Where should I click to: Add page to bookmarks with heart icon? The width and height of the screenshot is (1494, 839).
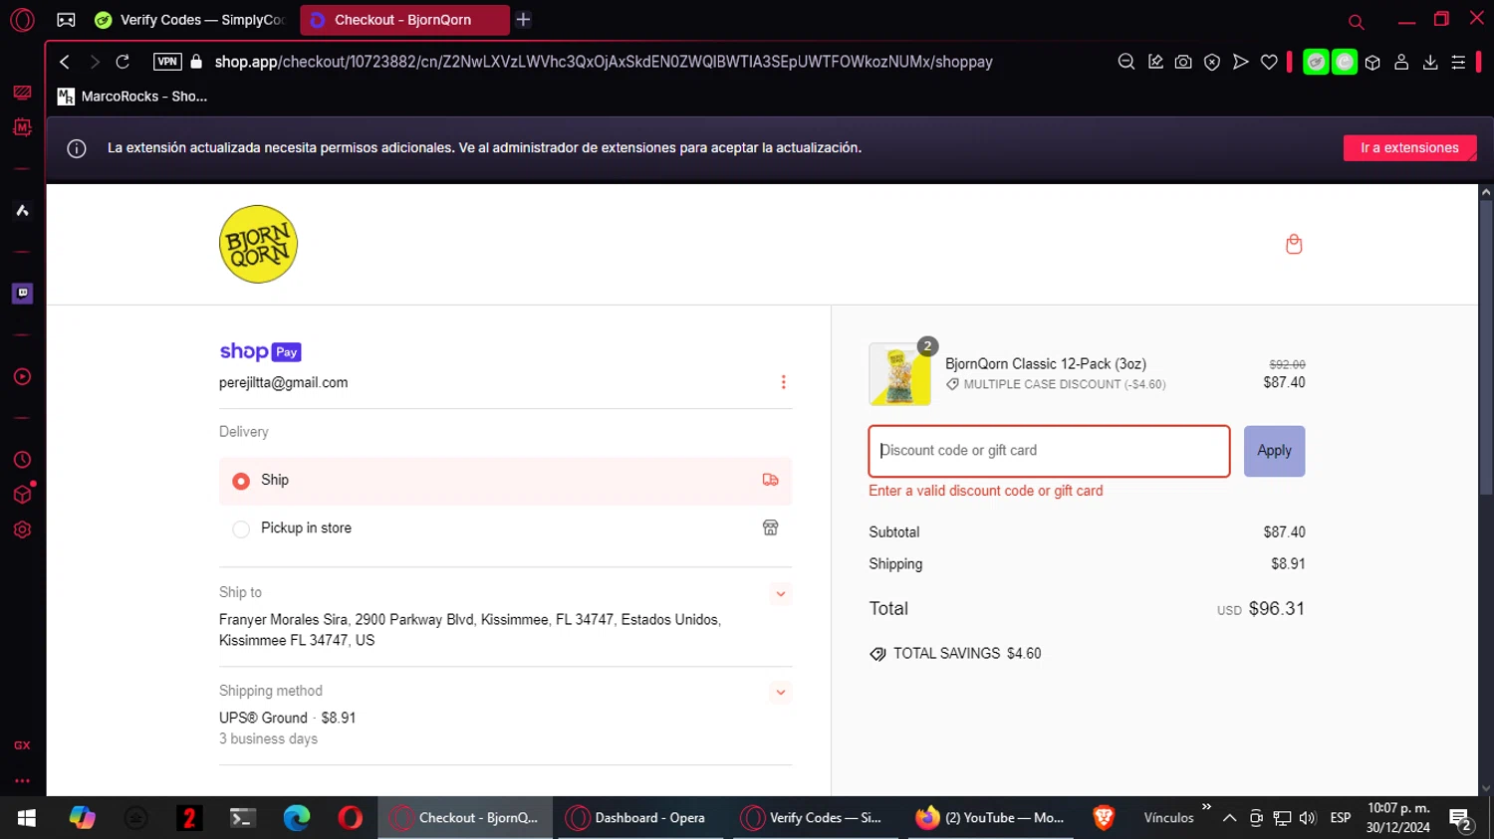[1269, 62]
